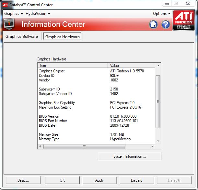The image size is (198, 190).
Task: Go to the Home page icon
Action: pyautogui.click(x=153, y=24)
